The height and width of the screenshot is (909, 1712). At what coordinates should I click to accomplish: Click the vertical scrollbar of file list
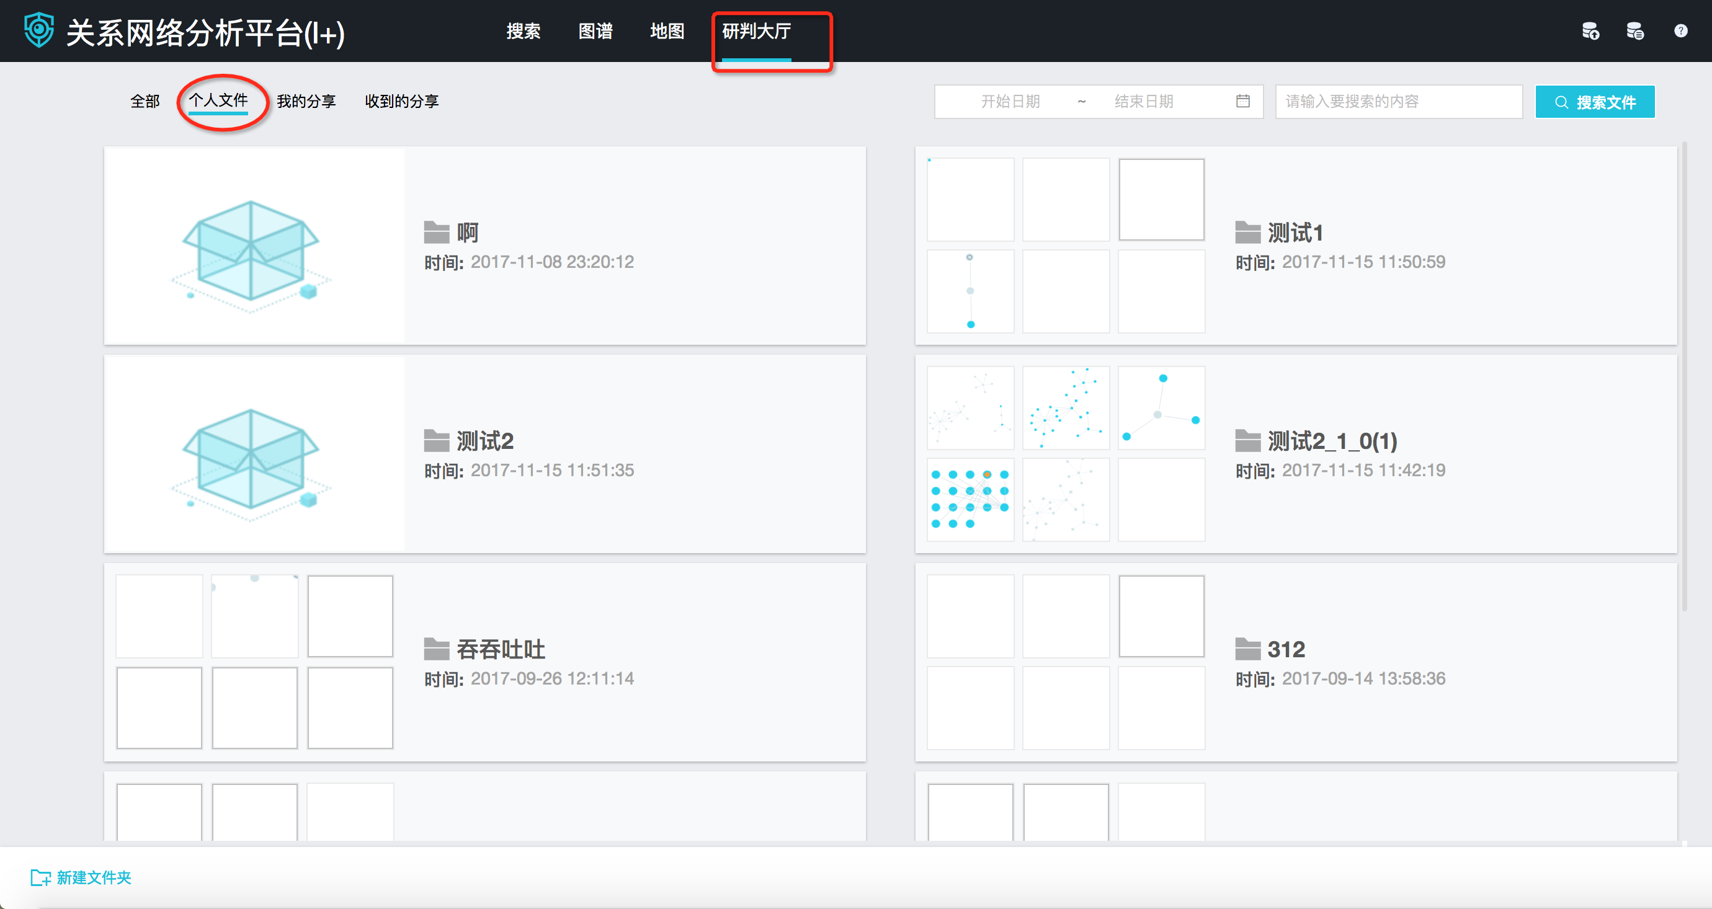(1685, 375)
